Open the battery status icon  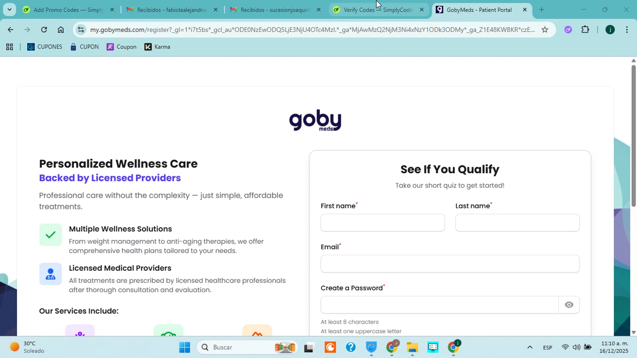tap(588, 347)
